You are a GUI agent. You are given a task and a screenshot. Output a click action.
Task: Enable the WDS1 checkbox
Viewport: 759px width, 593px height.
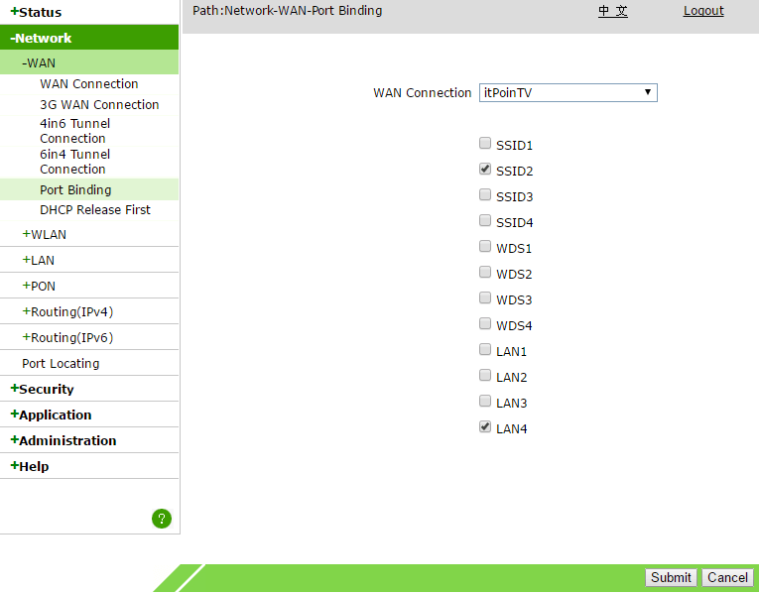click(485, 246)
